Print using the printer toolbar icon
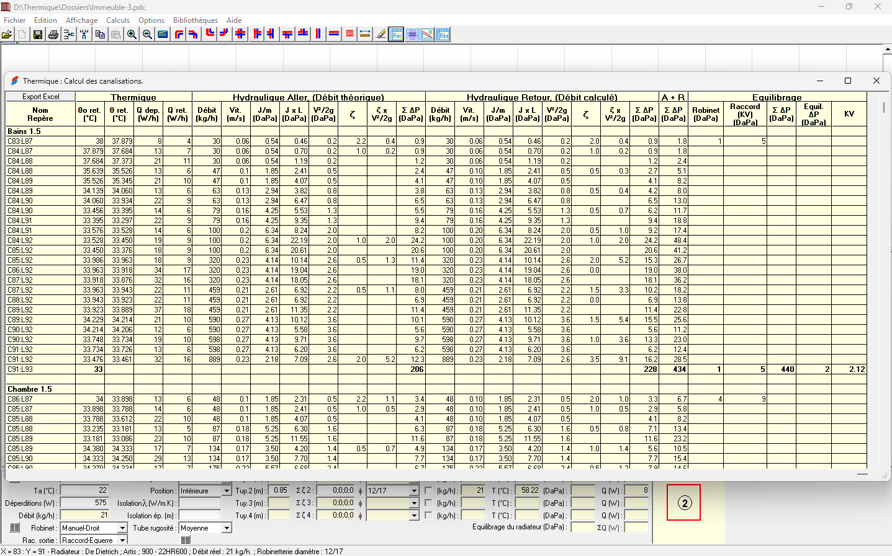This screenshot has height=556, width=892. point(53,35)
